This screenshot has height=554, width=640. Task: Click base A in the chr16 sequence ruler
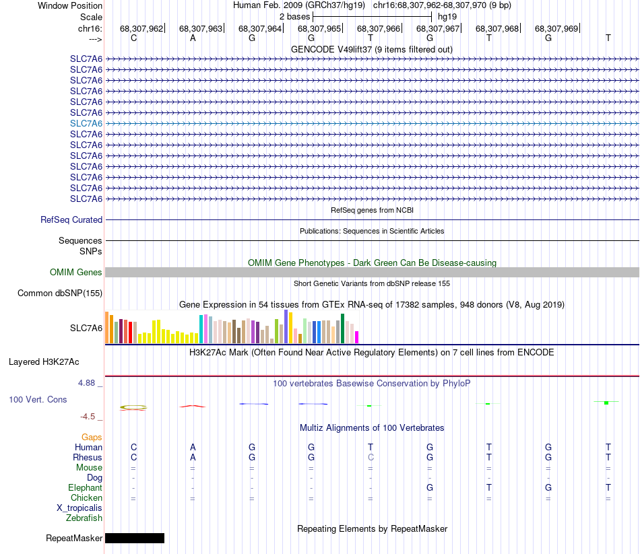(x=193, y=38)
